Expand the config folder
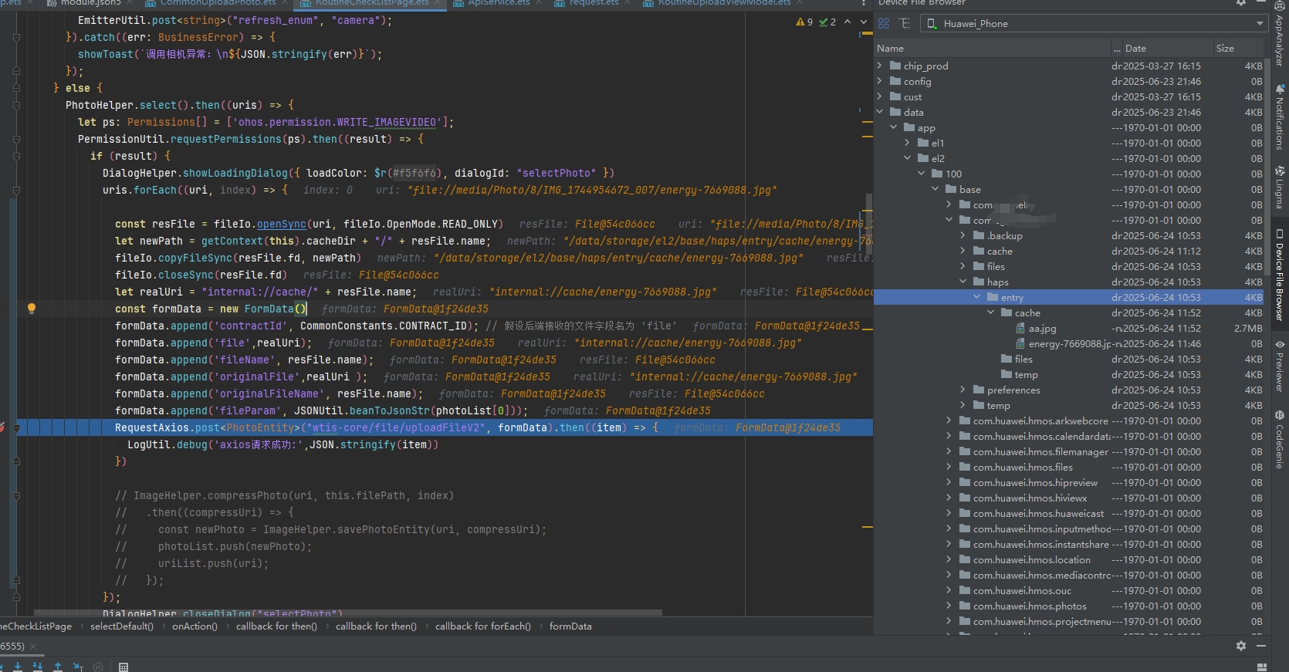This screenshot has height=672, width=1289. [880, 82]
